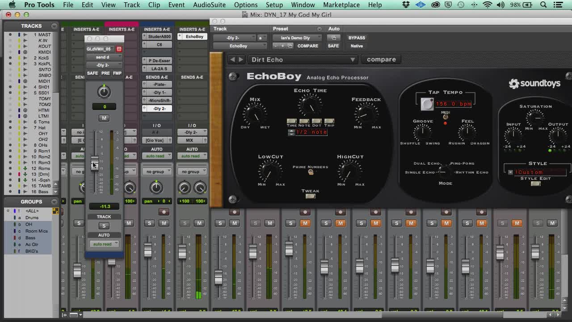The height and width of the screenshot is (322, 572).
Task: Open Spotlight search in menu bar
Action: (x=544, y=5)
